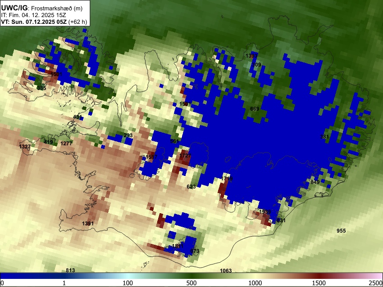Click the '1' tick on the color scale
Image resolution: width=383 pixels, height=287 pixels.
tap(64, 283)
